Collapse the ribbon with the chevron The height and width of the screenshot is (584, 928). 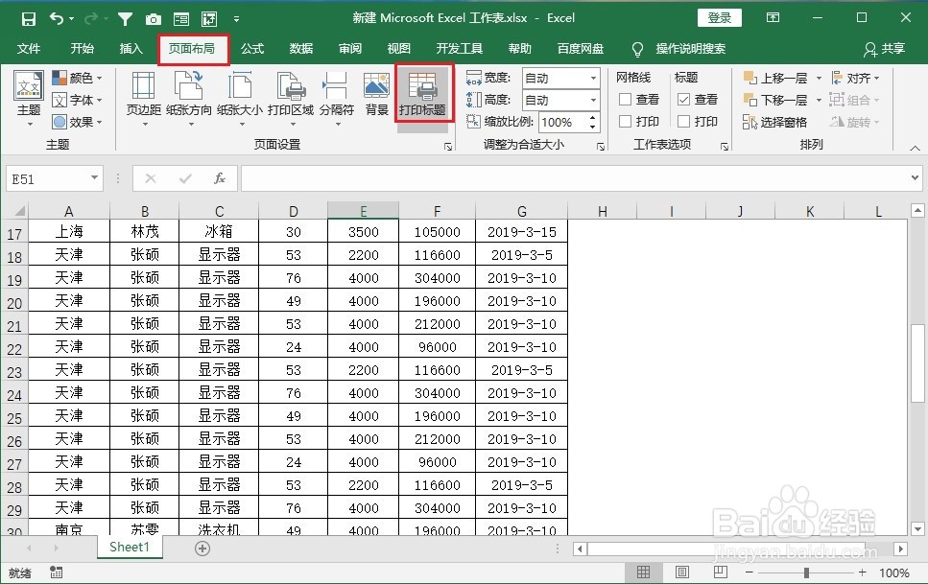pos(915,148)
